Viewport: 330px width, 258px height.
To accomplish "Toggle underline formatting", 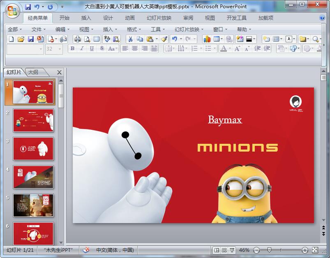I will click(92, 49).
